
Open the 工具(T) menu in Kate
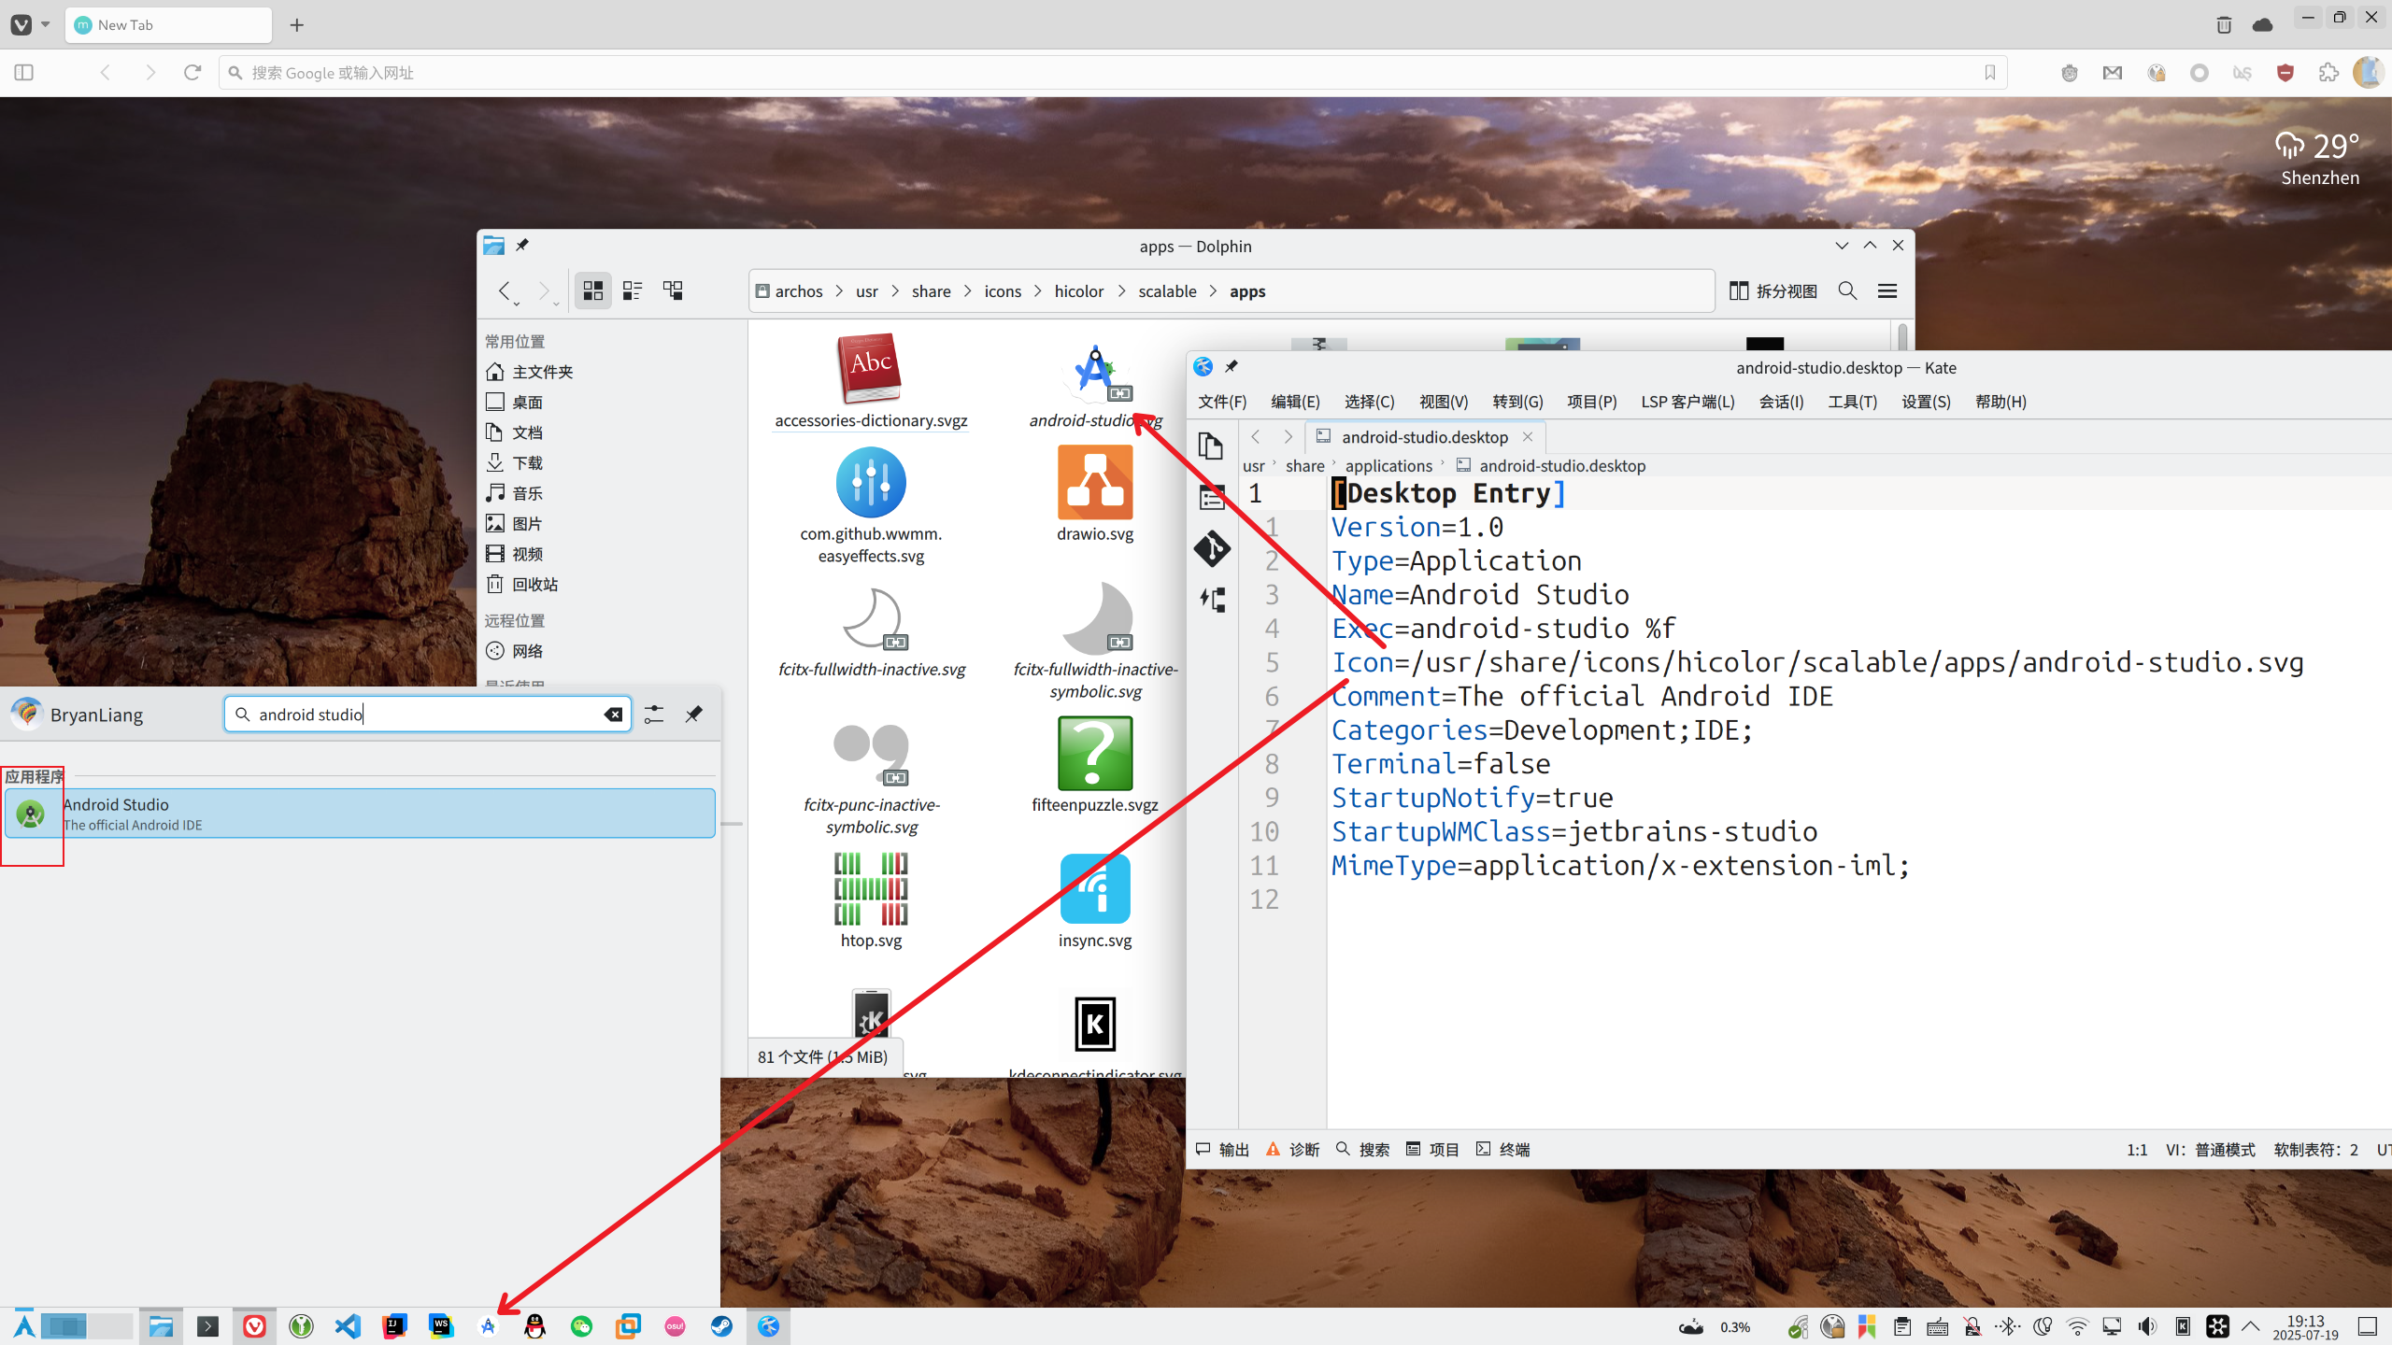tap(1852, 402)
